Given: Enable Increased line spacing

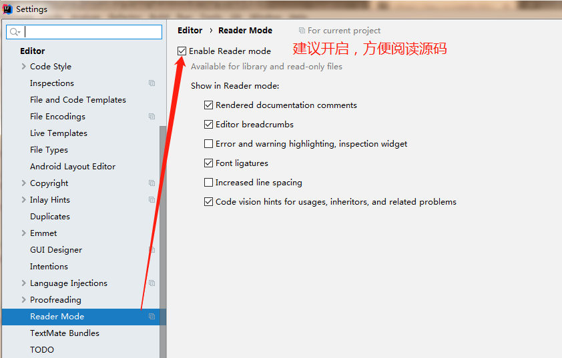Looking at the screenshot, I should coord(209,182).
